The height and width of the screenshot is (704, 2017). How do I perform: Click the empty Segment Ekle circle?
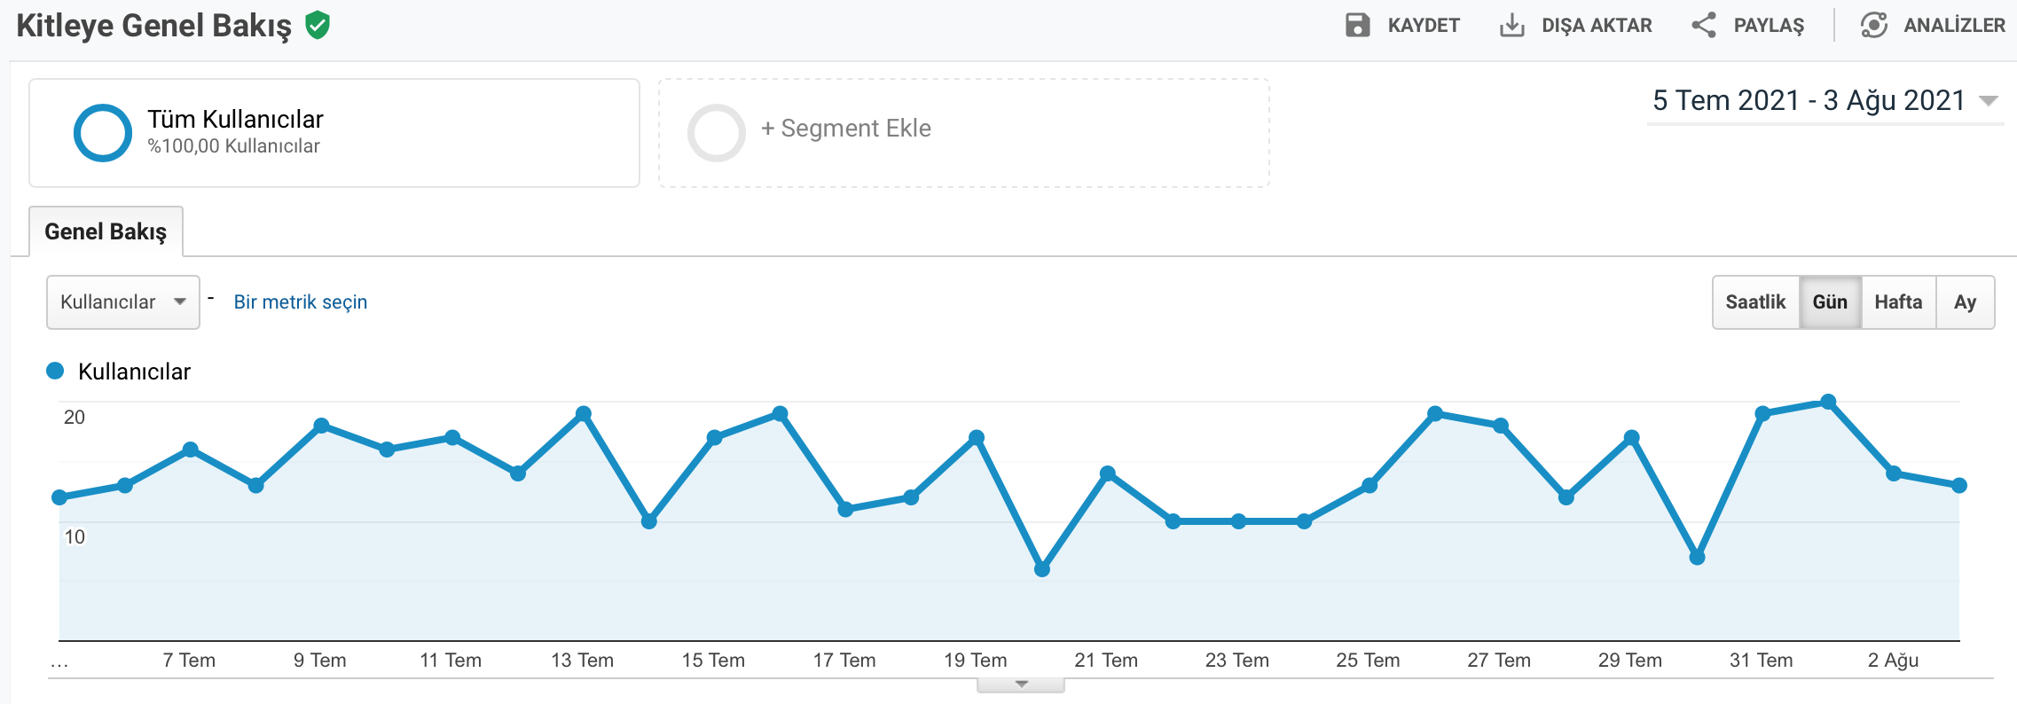click(716, 133)
